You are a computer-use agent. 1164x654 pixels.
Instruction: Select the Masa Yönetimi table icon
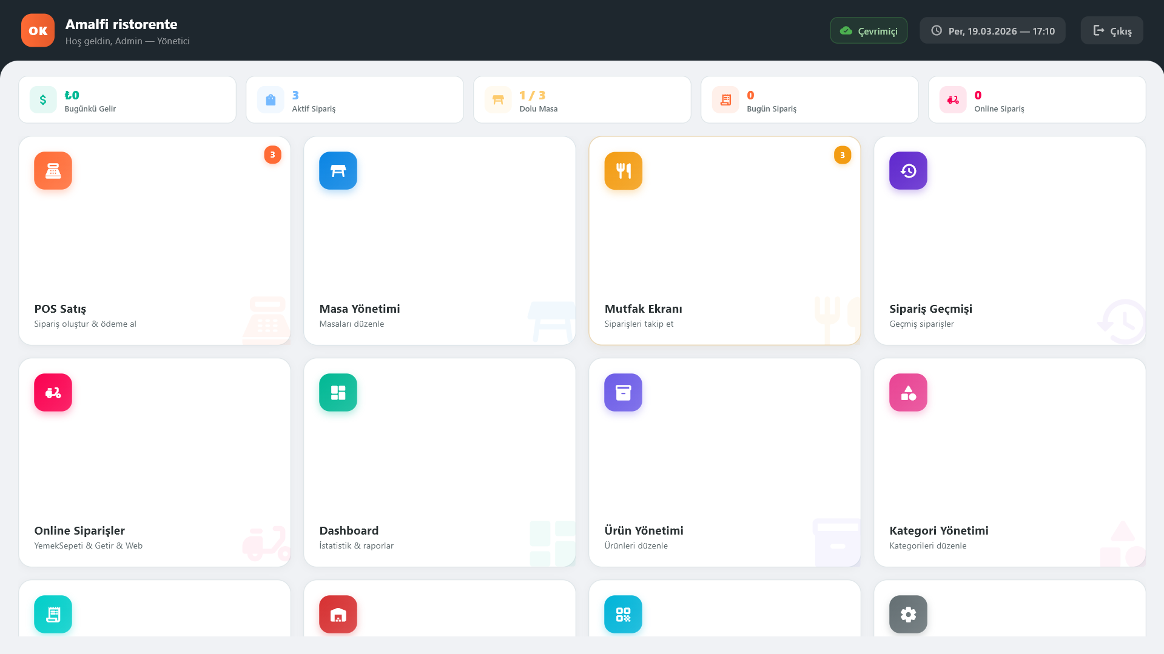[x=337, y=170]
